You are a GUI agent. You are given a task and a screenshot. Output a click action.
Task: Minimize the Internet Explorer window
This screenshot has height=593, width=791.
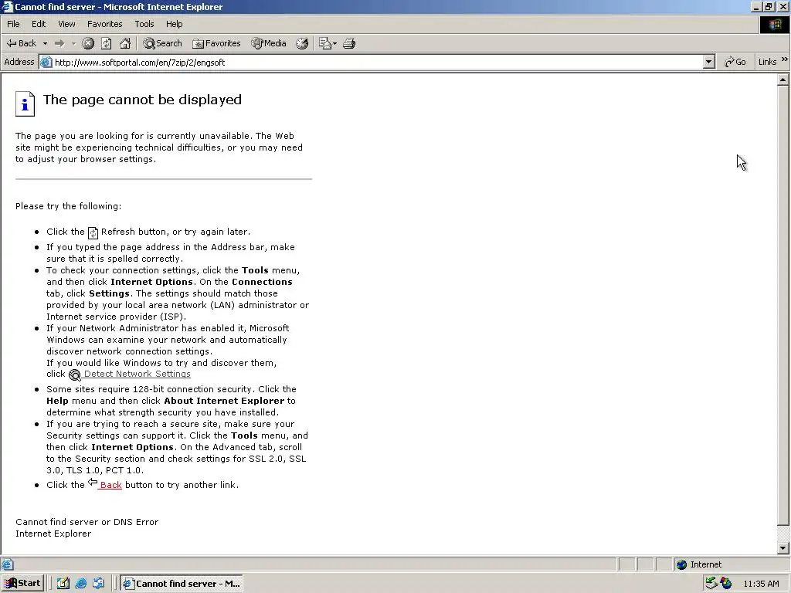[756, 6]
